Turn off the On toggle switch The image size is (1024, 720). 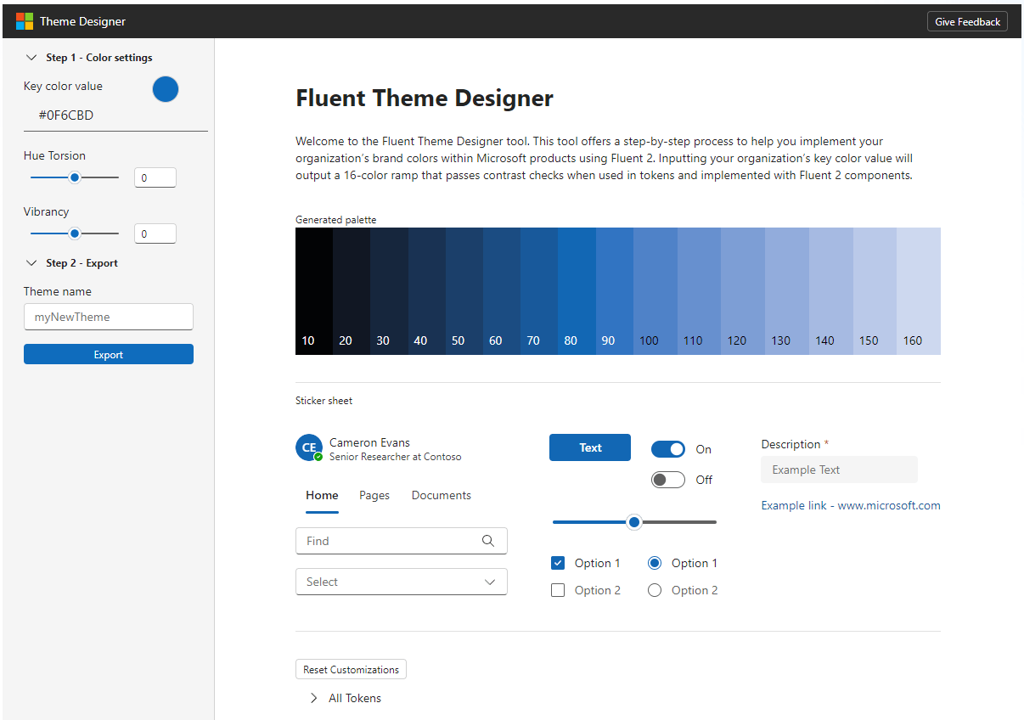pyautogui.click(x=668, y=449)
